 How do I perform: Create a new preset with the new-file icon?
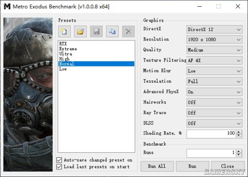[x=64, y=31]
